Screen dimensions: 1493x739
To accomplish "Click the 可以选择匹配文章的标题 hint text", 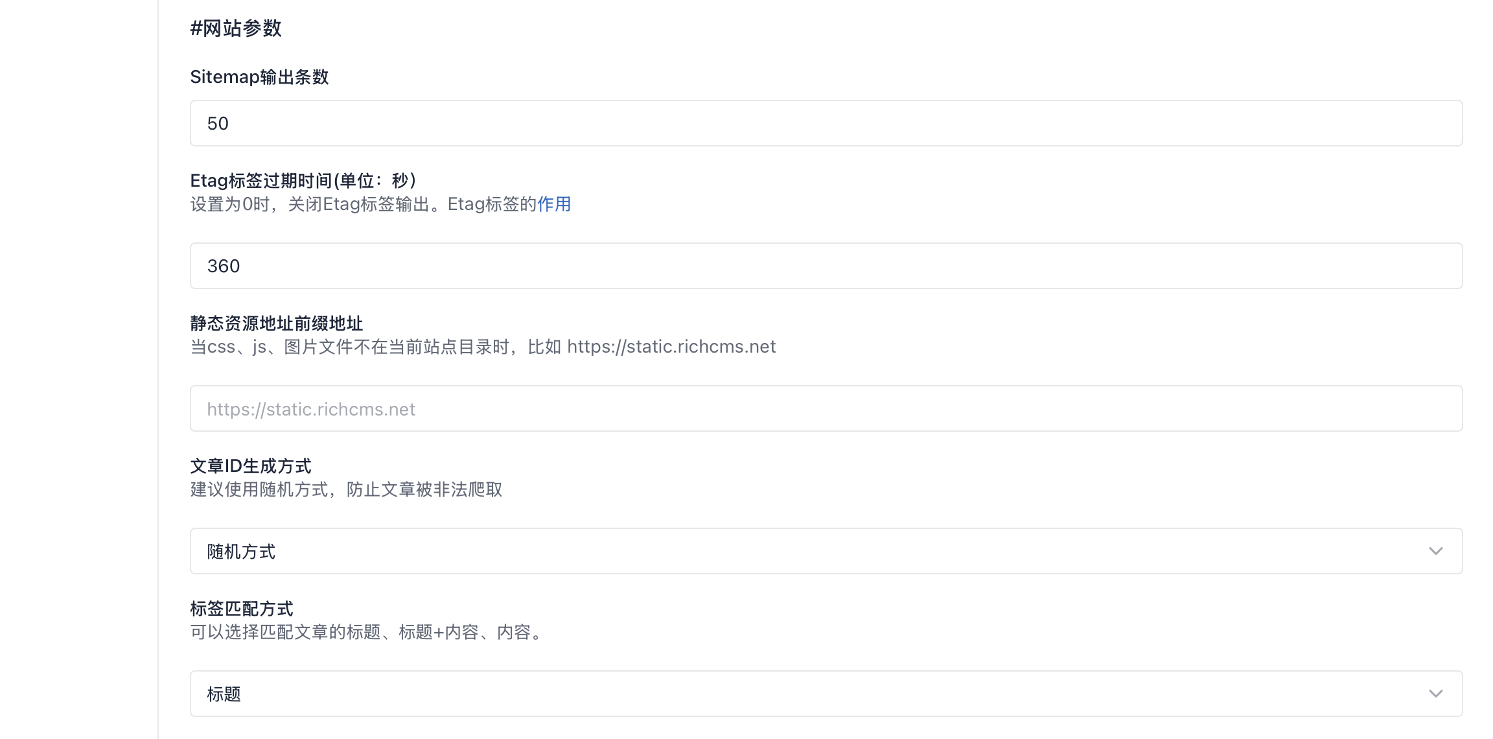I will (x=366, y=632).
